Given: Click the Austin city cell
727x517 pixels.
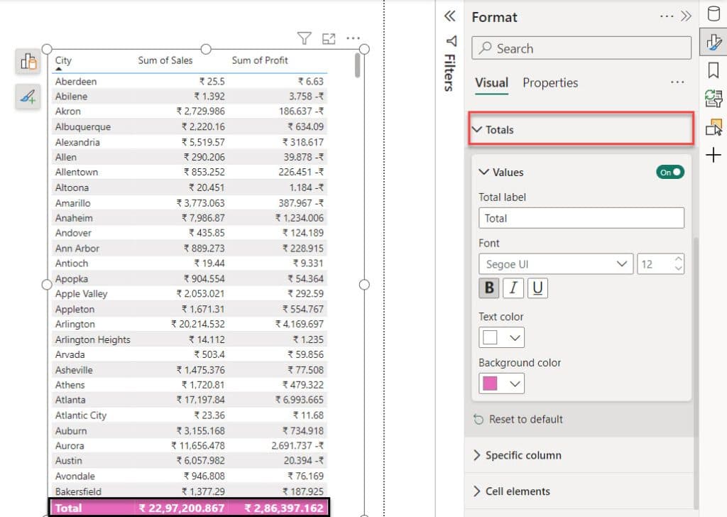Looking at the screenshot, I should click(68, 461).
